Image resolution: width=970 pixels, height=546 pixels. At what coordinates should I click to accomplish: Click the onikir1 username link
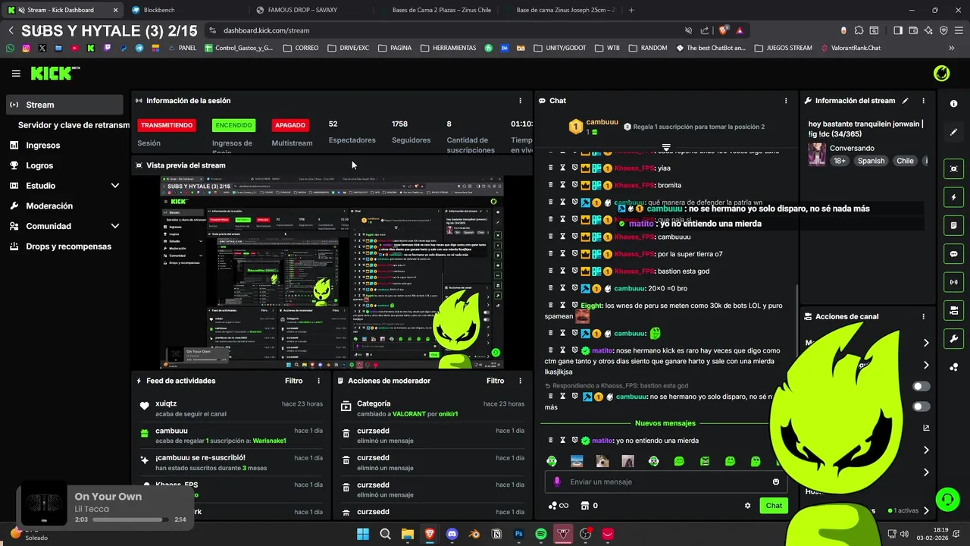pyautogui.click(x=449, y=414)
